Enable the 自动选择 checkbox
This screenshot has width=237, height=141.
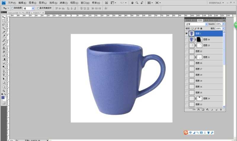(x=13, y=8)
